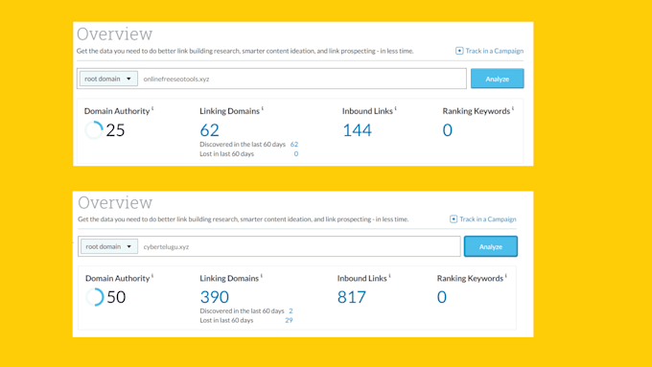Click the Domain Authority 25 progress ring
The height and width of the screenshot is (367, 652).
(94, 130)
